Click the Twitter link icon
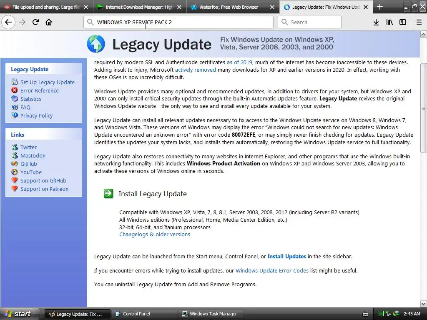 pyautogui.click(x=15, y=147)
